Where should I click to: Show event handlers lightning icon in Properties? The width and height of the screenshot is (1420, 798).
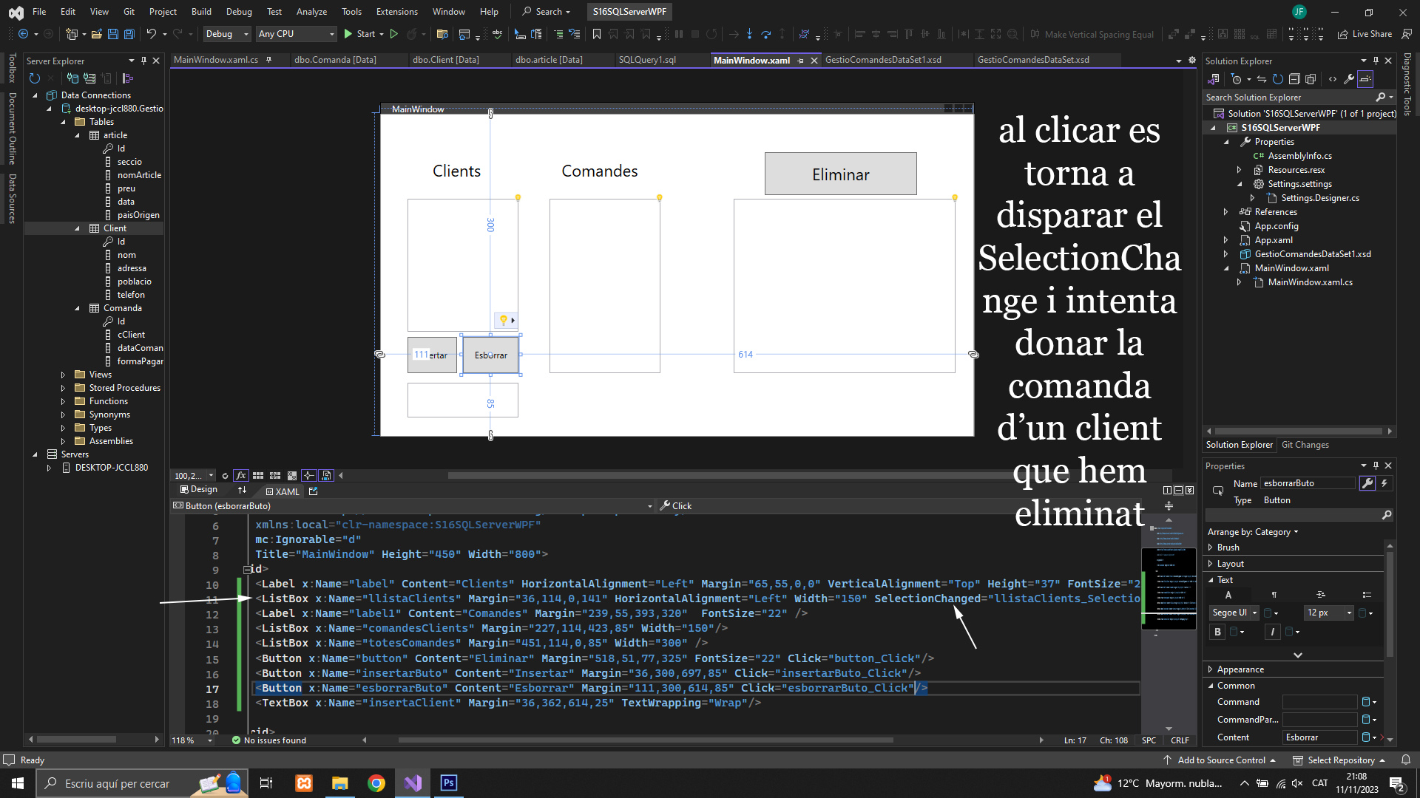click(x=1384, y=483)
